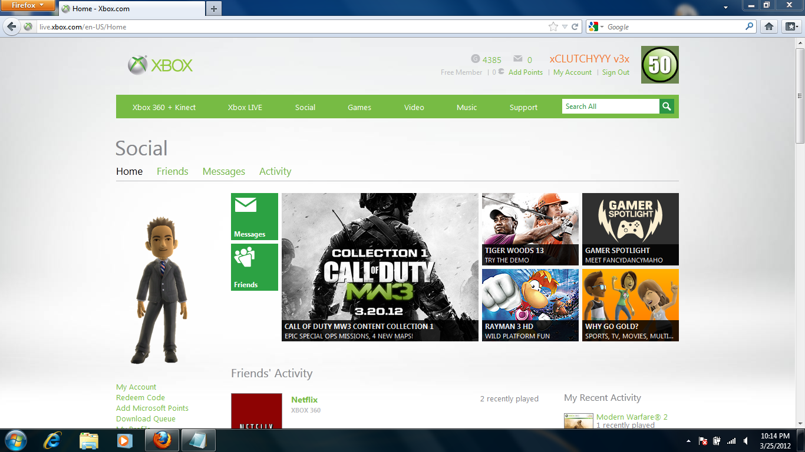
Task: Click the Firefox taskbar icon
Action: point(161,440)
